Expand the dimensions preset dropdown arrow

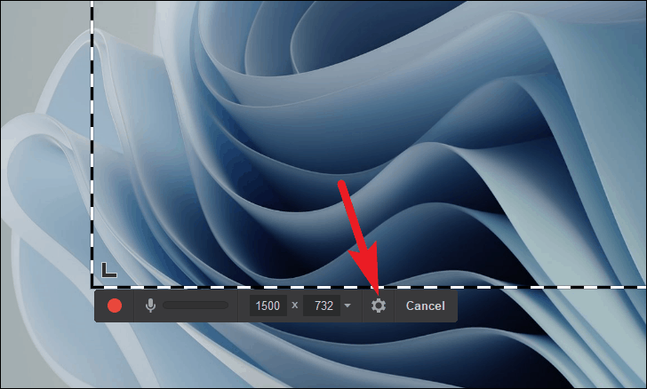point(347,306)
